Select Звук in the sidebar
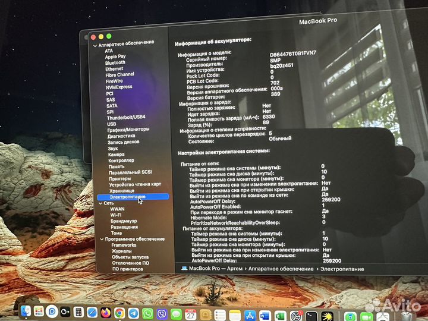The height and width of the screenshot is (321, 428). pyautogui.click(x=113, y=149)
